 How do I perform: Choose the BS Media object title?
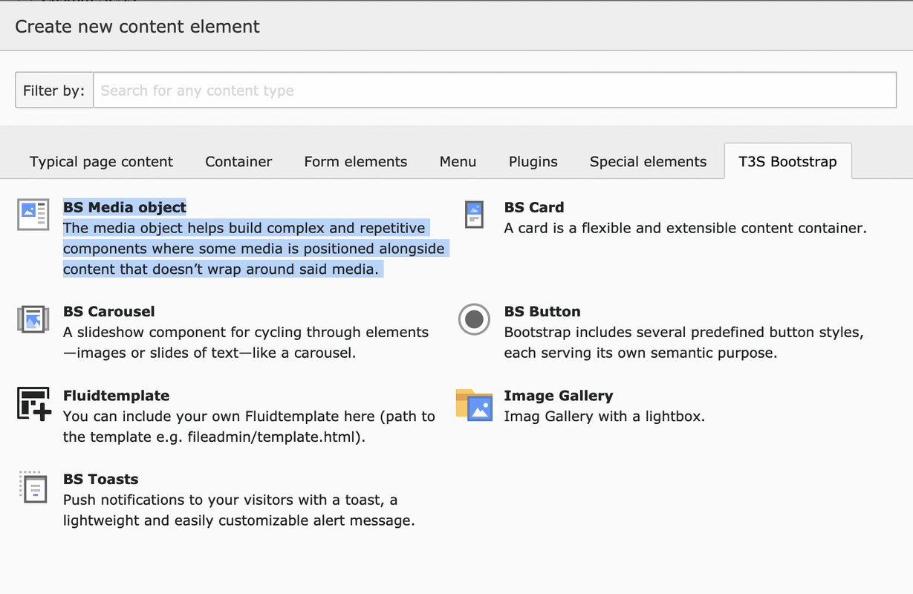click(125, 207)
